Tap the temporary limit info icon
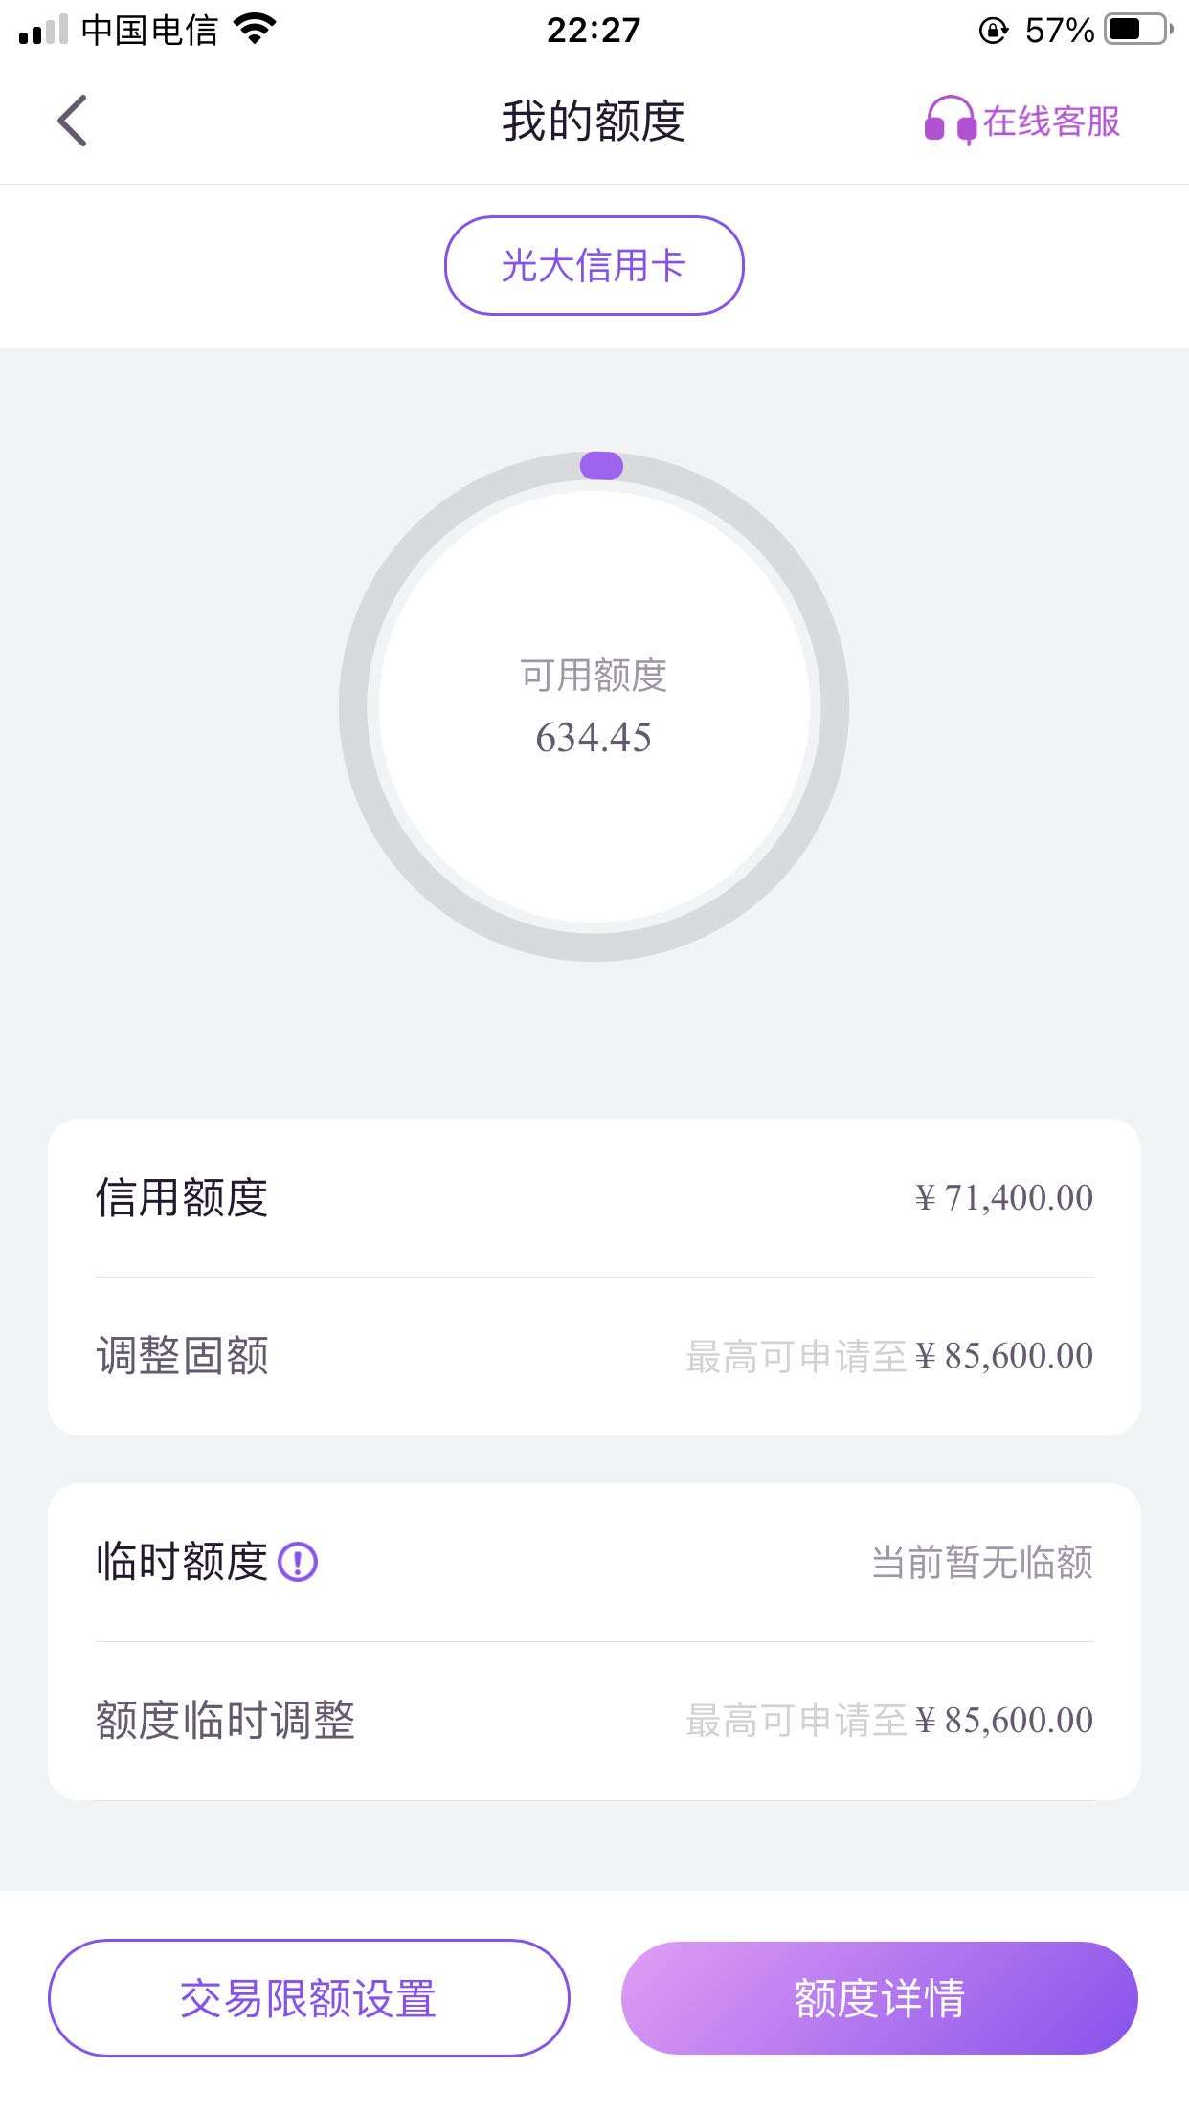The width and height of the screenshot is (1189, 2113). point(298,1563)
